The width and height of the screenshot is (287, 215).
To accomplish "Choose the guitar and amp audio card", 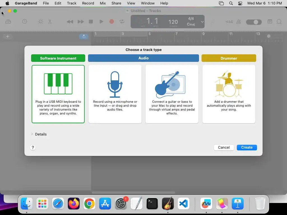I will click(x=172, y=94).
